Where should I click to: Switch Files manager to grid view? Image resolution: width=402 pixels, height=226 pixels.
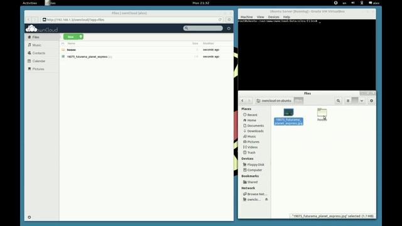pyautogui.click(x=355, y=100)
